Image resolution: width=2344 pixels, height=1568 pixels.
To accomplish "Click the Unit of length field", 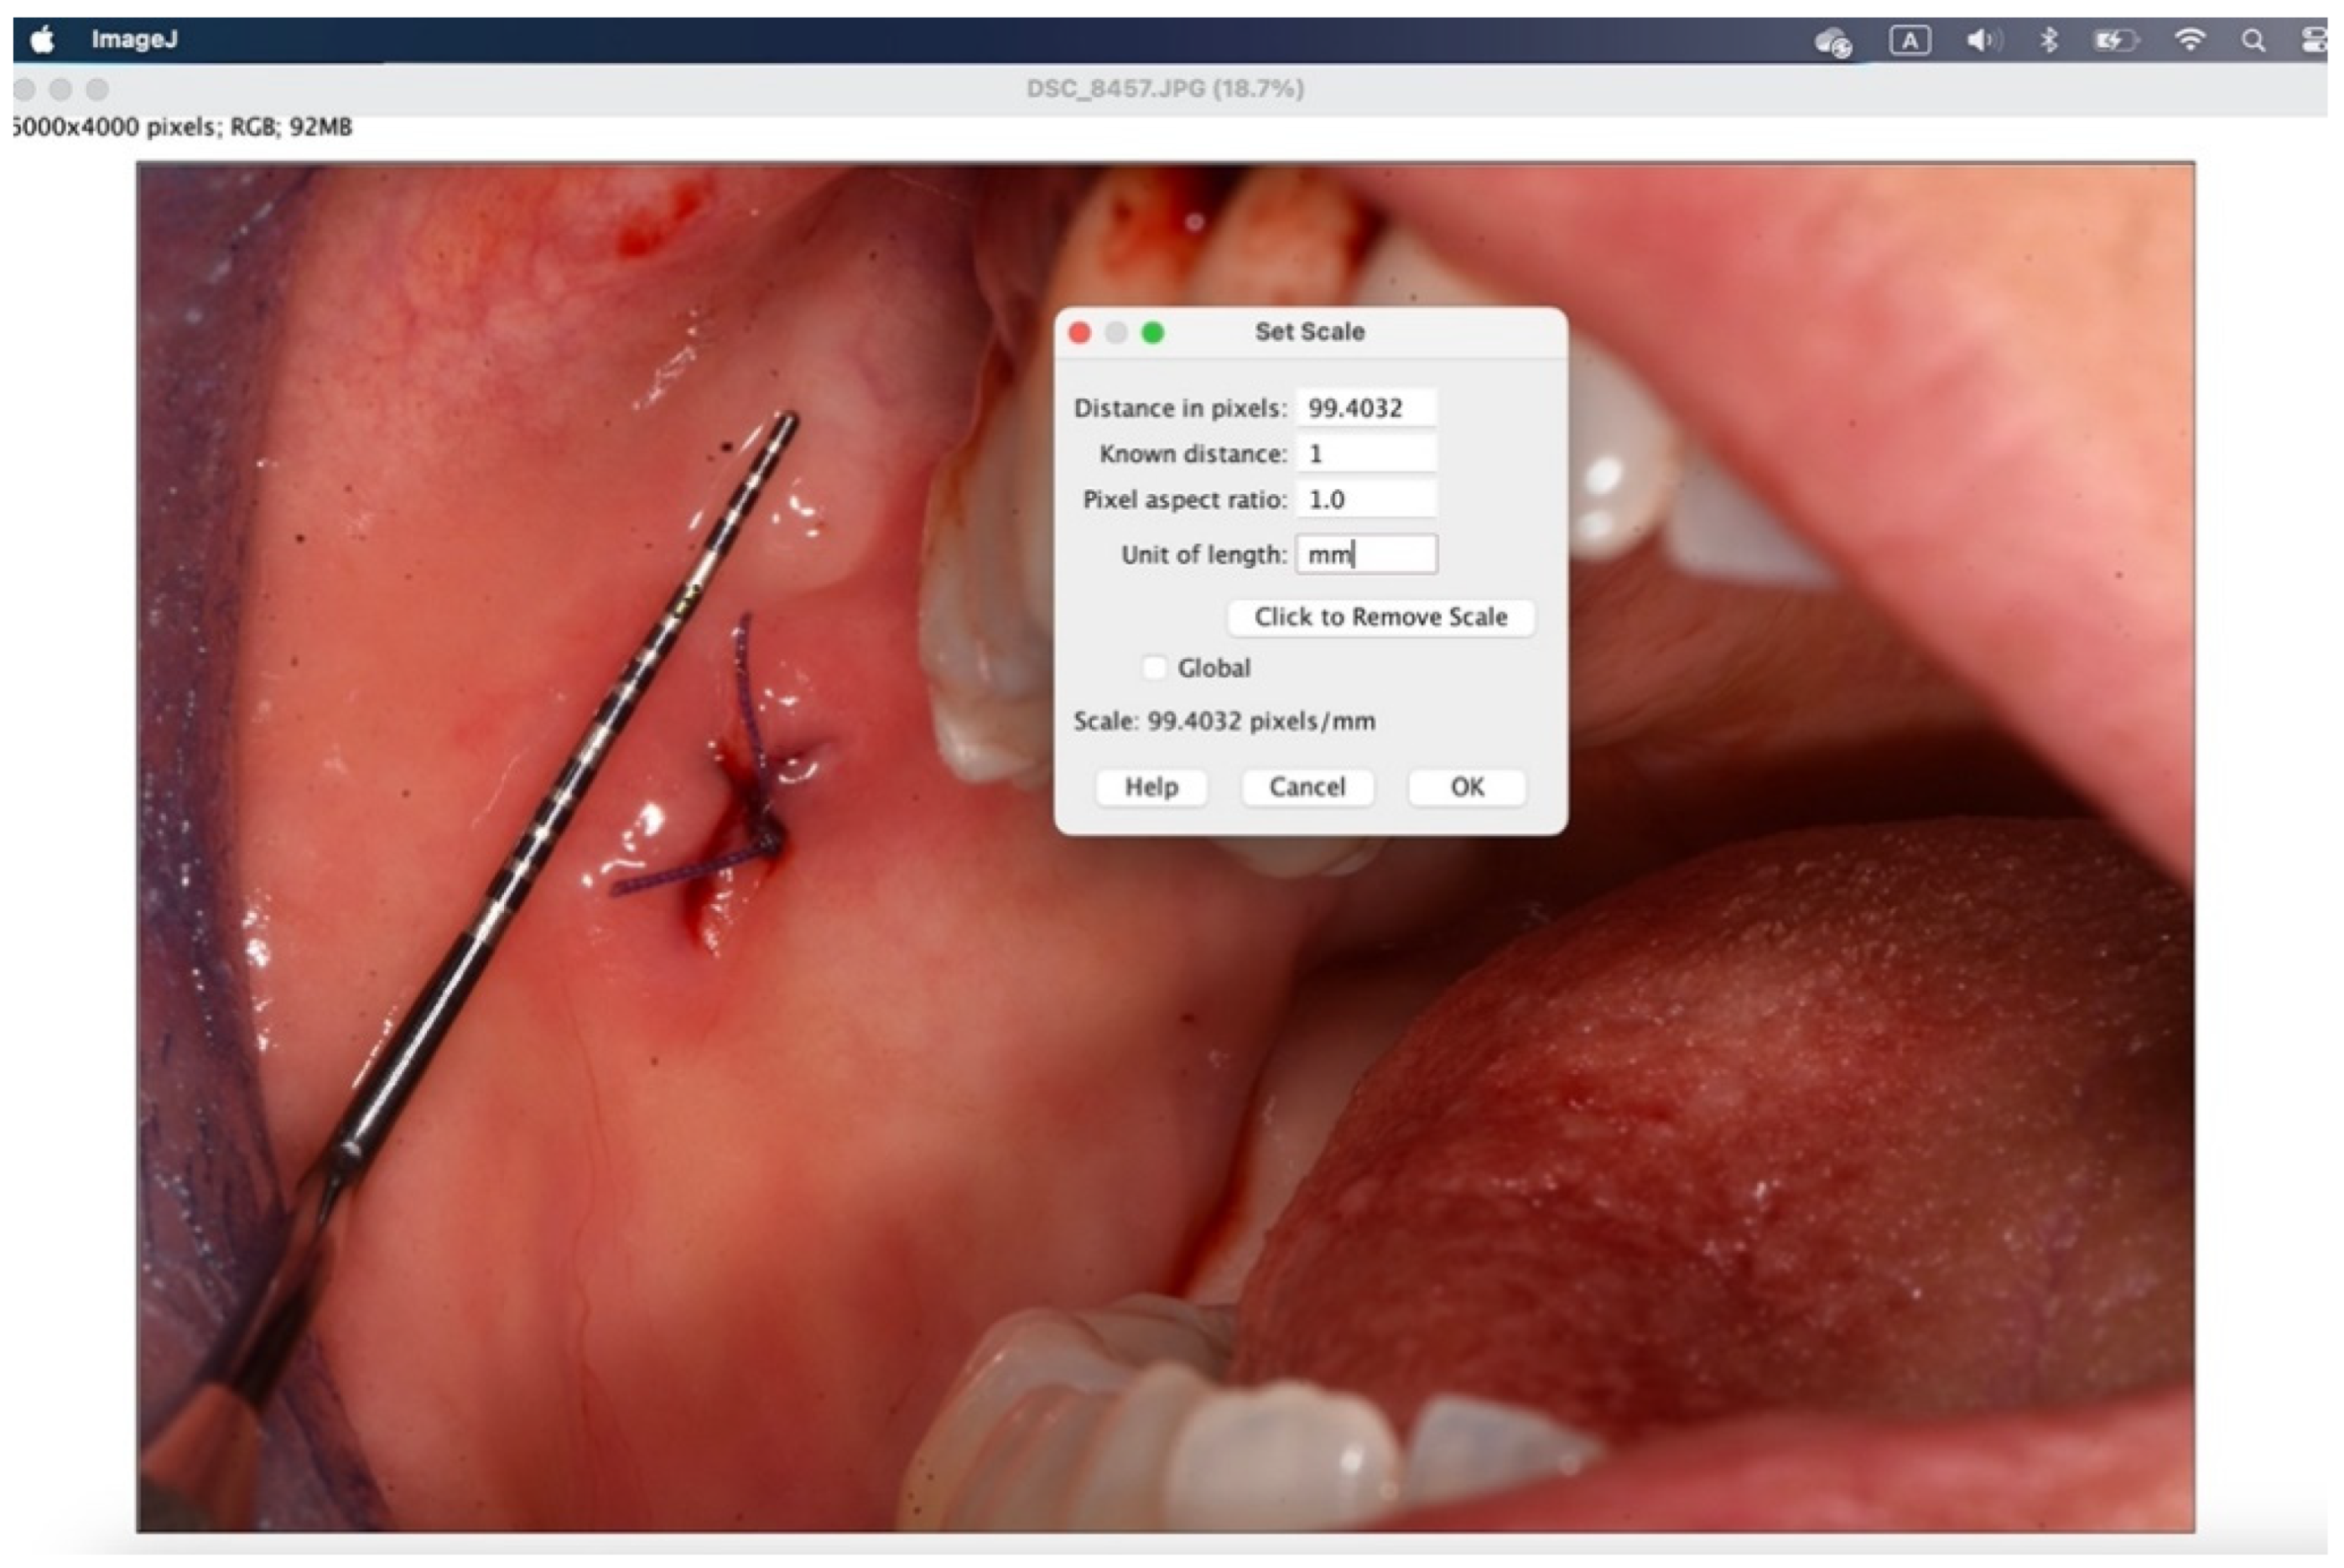I will coord(1366,555).
